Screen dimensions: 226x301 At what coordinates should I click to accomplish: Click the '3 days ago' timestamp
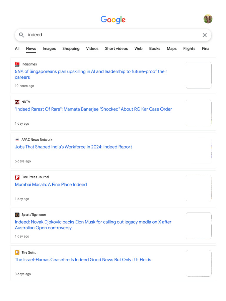point(23,274)
